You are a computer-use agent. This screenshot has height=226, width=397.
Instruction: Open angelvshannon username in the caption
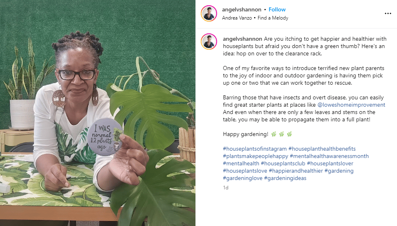point(242,39)
